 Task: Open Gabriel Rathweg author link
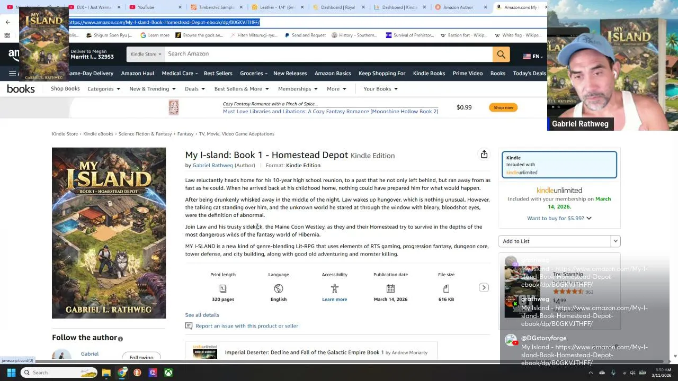coord(212,166)
